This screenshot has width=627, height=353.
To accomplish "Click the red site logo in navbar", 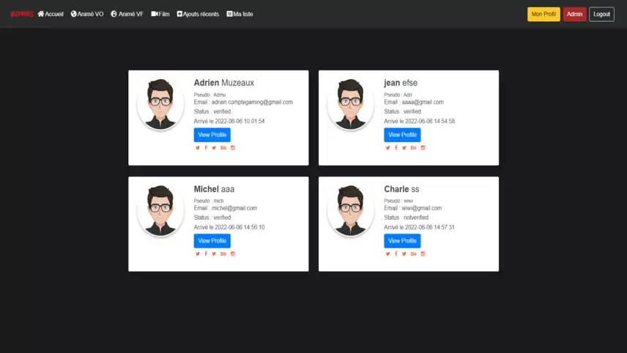I will [x=21, y=14].
